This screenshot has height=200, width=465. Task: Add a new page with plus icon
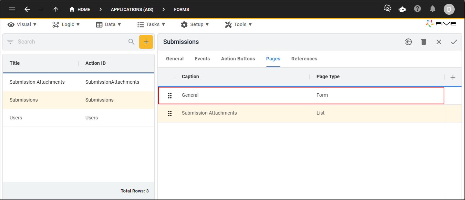tap(453, 77)
